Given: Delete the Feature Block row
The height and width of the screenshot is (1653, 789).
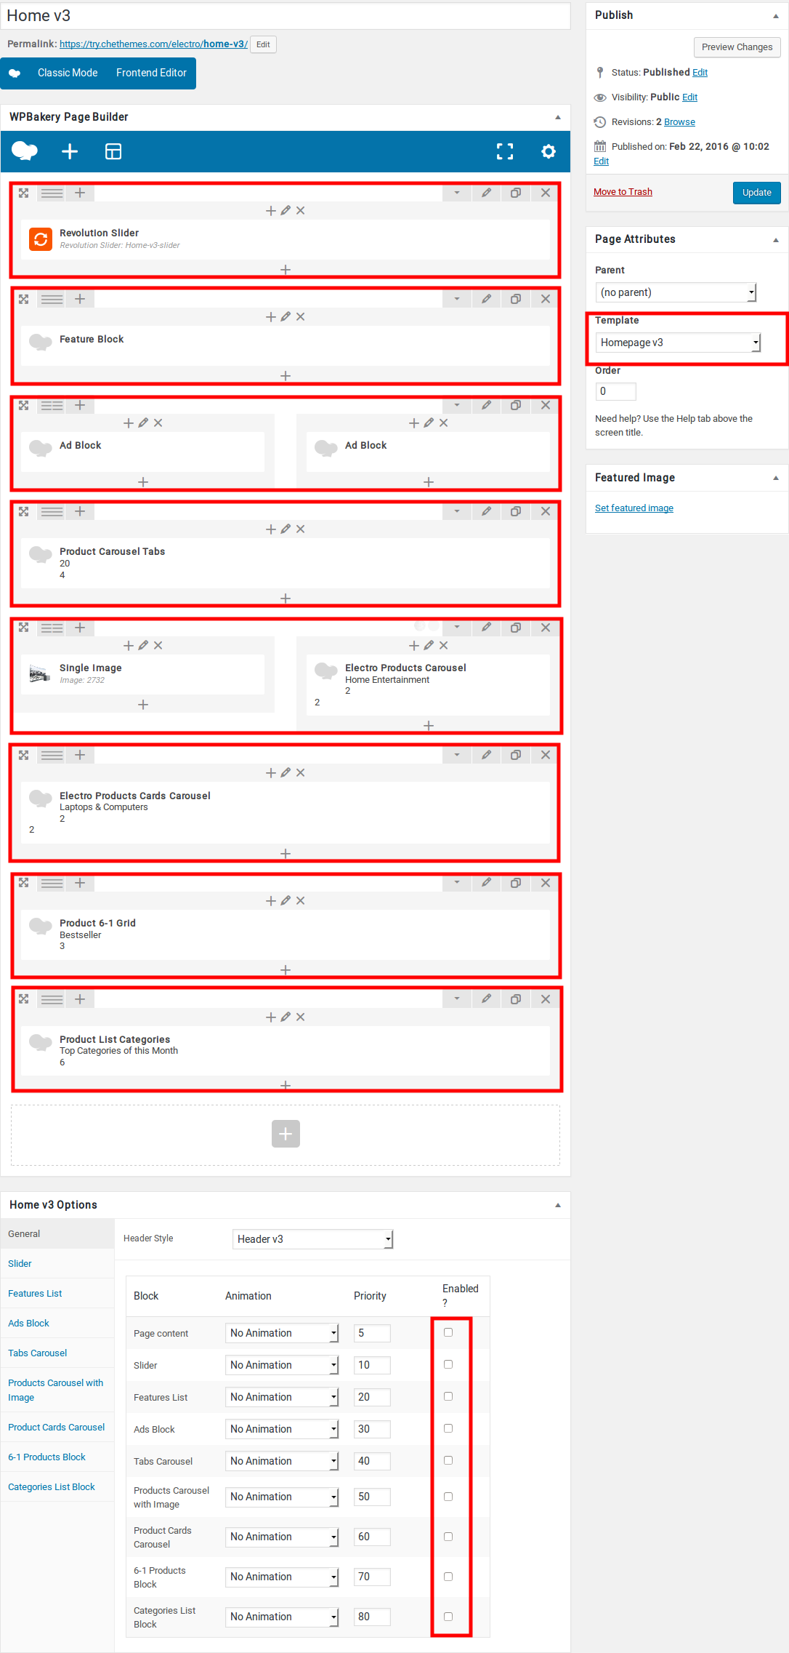Looking at the screenshot, I should point(546,299).
